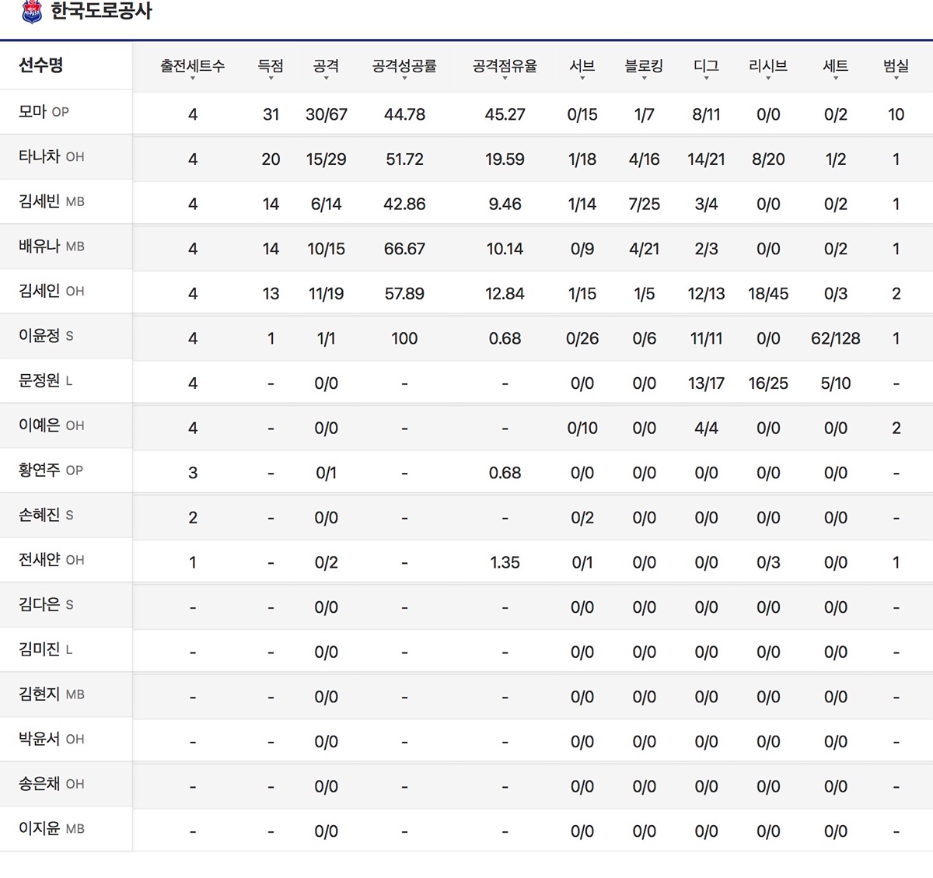Select libero 문정원 name
933x878 pixels.
point(40,380)
